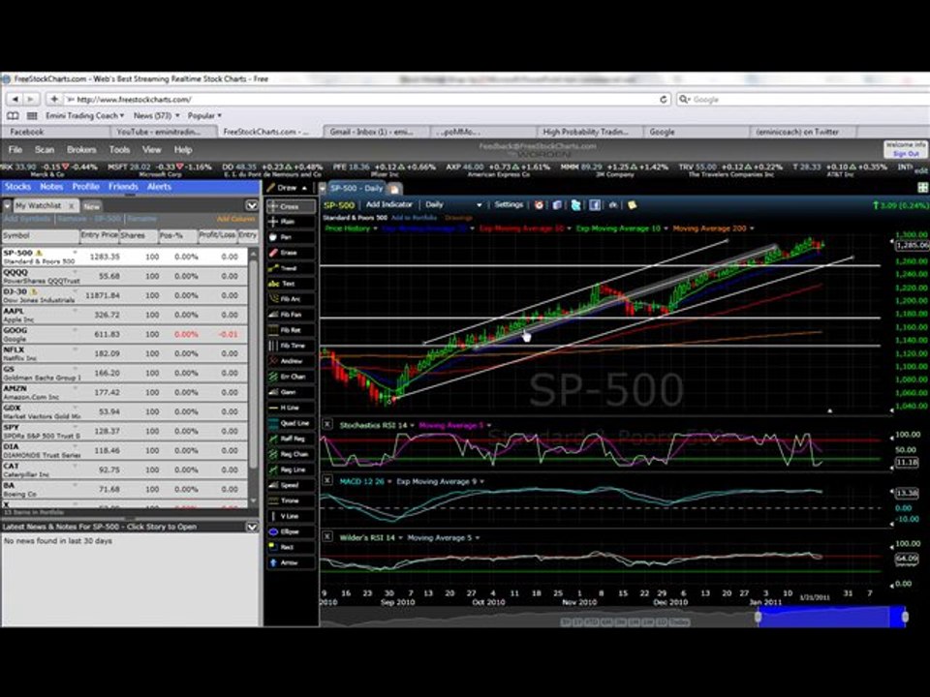Viewport: 930px width, 697px height.
Task: Select the Text annotation tool
Action: (291, 284)
